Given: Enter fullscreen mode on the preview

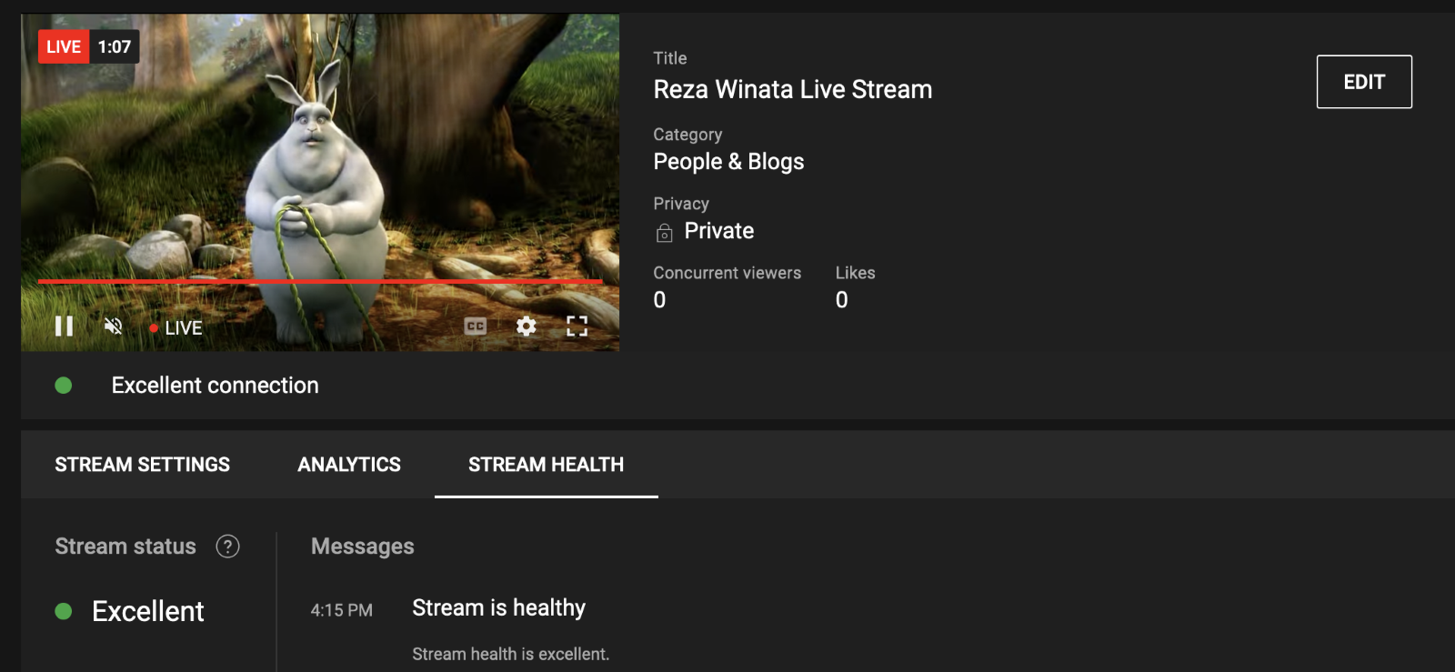Looking at the screenshot, I should (577, 326).
